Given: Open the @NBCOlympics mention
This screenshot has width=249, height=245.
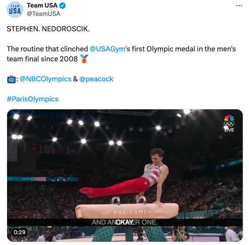Looking at the screenshot, I should click(46, 79).
